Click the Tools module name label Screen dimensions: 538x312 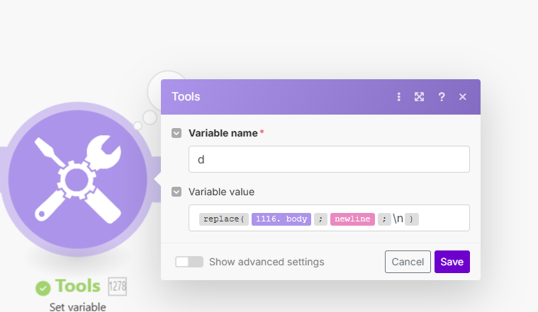point(78,287)
